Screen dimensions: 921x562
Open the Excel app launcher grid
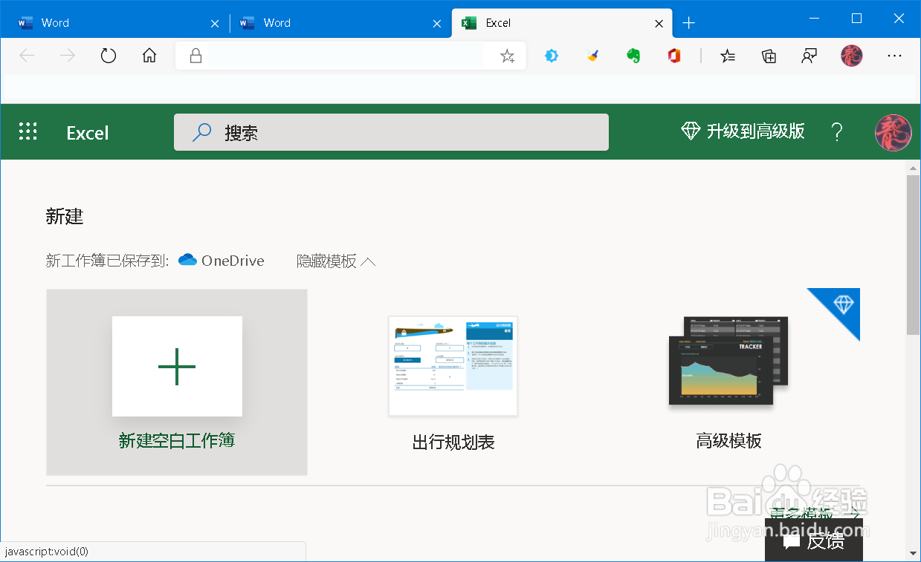(28, 132)
